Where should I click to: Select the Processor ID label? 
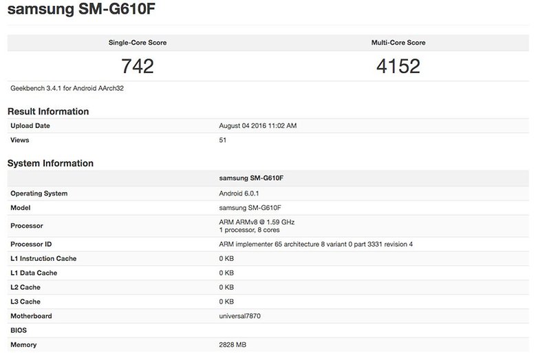pyautogui.click(x=31, y=244)
